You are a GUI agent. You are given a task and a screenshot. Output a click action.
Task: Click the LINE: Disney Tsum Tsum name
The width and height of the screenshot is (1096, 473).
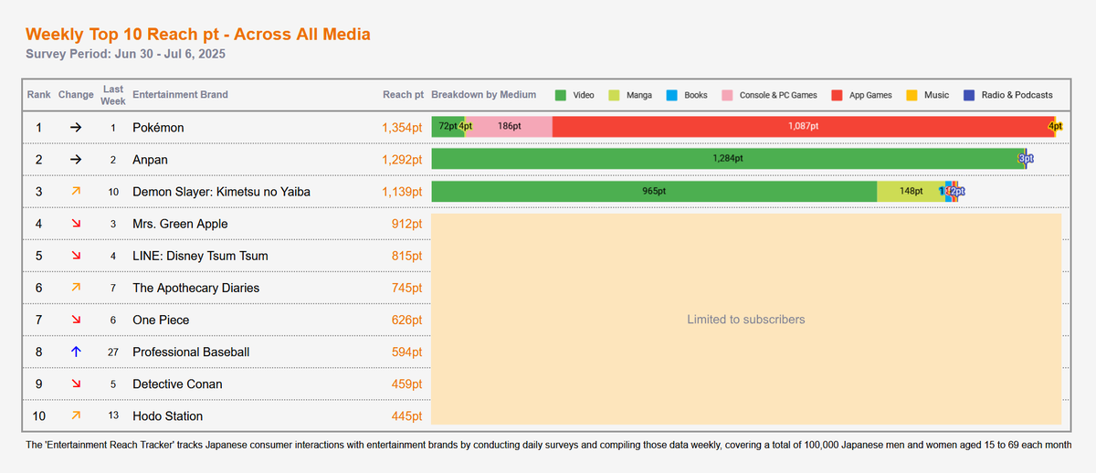(200, 256)
